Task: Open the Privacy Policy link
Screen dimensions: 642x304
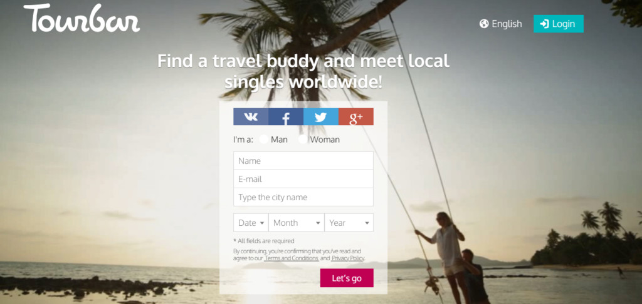Action: point(347,258)
